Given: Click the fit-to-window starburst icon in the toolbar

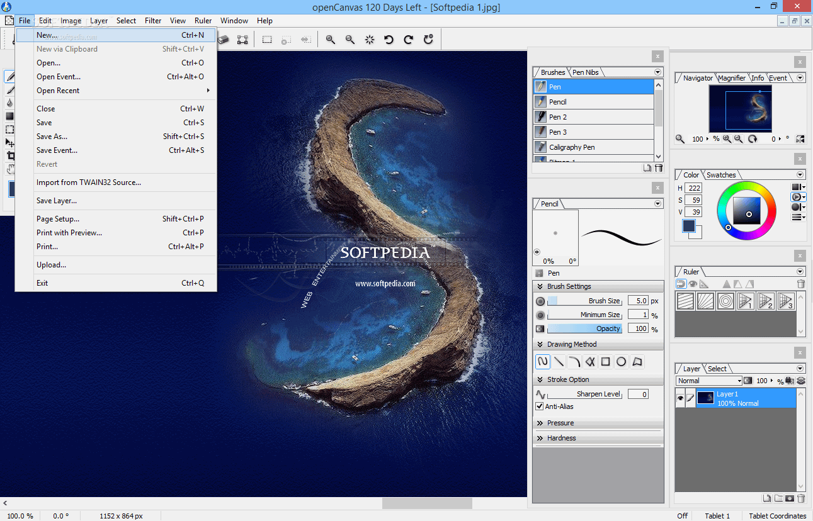Looking at the screenshot, I should tap(370, 40).
